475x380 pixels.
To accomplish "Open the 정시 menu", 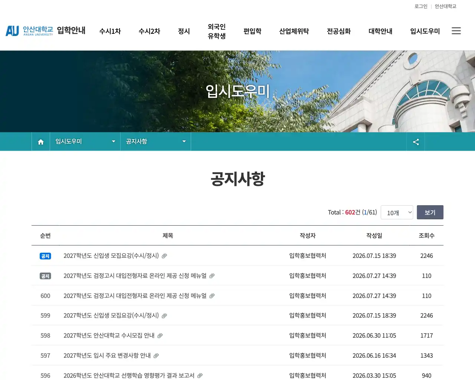I will click(184, 31).
